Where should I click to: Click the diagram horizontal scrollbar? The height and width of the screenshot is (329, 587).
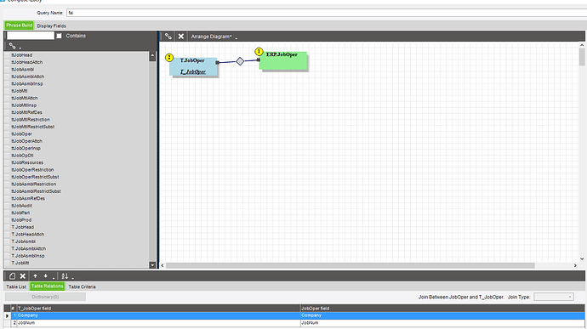pos(350,265)
